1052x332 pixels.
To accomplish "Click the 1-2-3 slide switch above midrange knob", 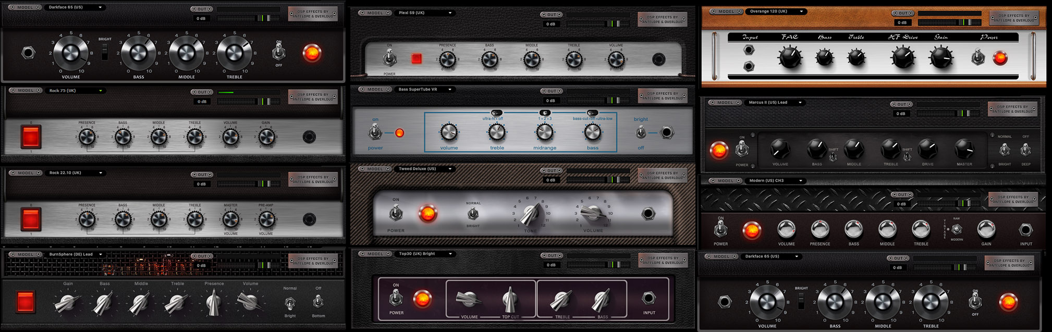I will coord(544,113).
